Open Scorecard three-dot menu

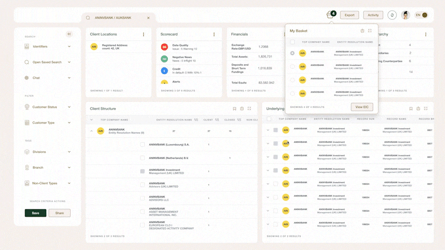pyautogui.click(x=214, y=34)
